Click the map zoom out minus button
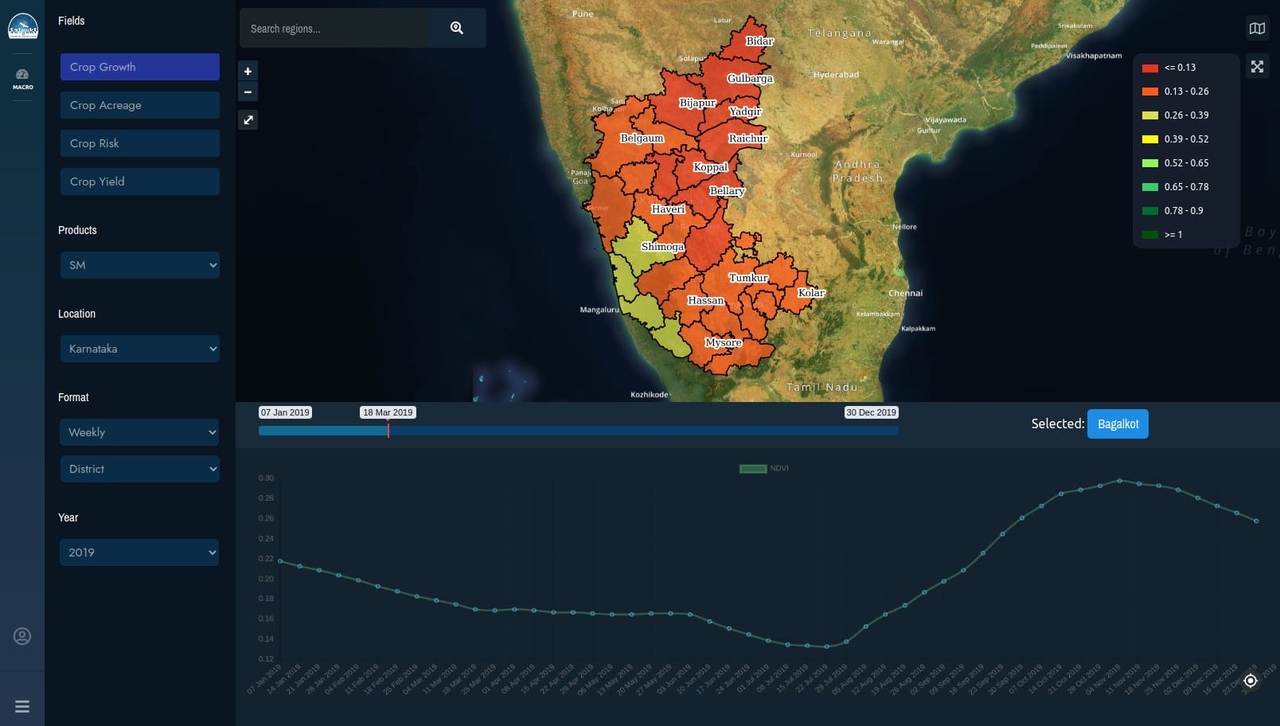The height and width of the screenshot is (726, 1280). point(248,92)
